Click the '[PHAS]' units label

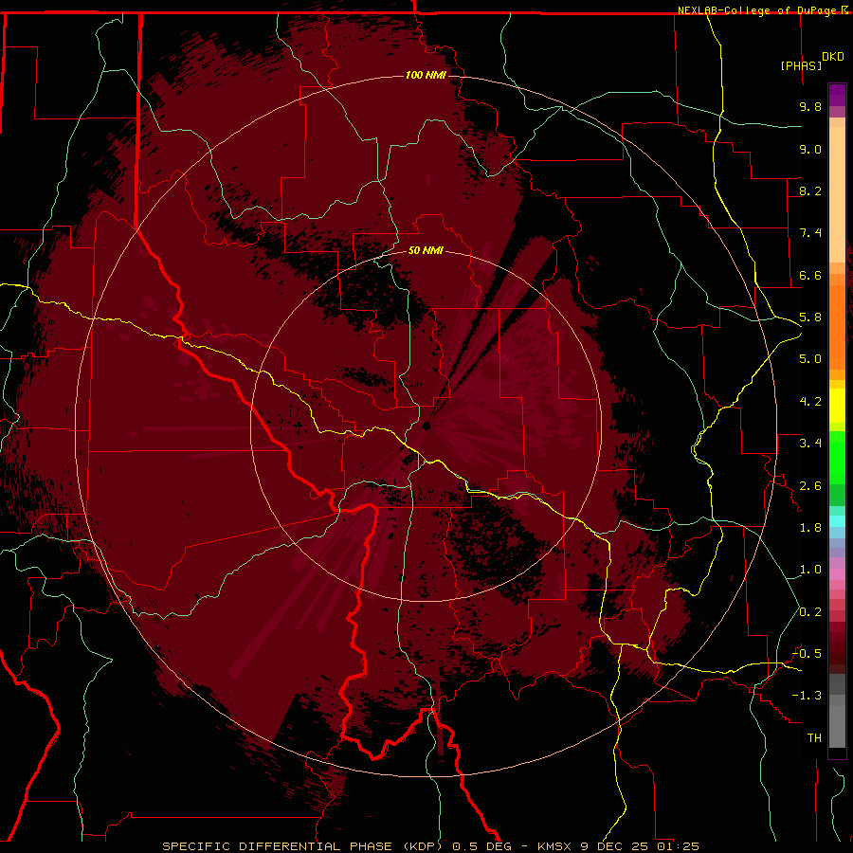(801, 65)
